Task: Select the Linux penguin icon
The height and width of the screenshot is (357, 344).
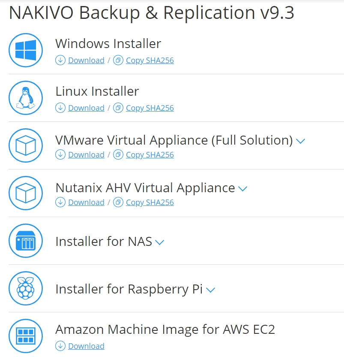Action: click(26, 98)
